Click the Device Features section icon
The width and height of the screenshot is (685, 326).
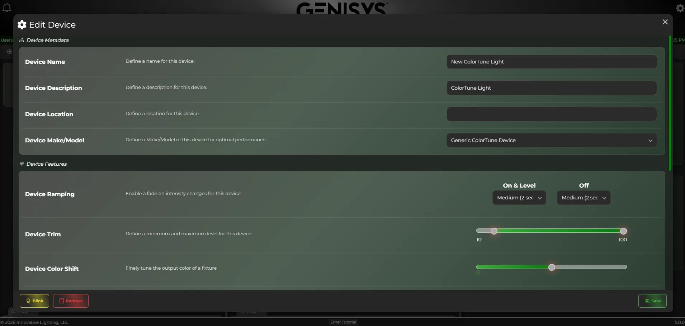22,164
